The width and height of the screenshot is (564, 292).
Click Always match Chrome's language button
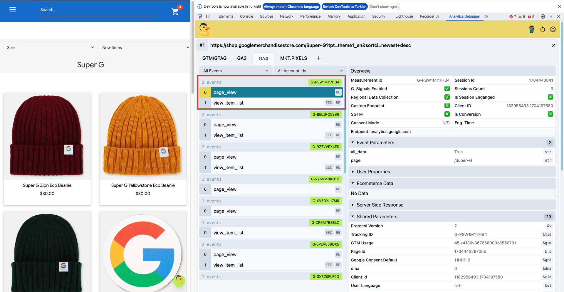tap(291, 6)
